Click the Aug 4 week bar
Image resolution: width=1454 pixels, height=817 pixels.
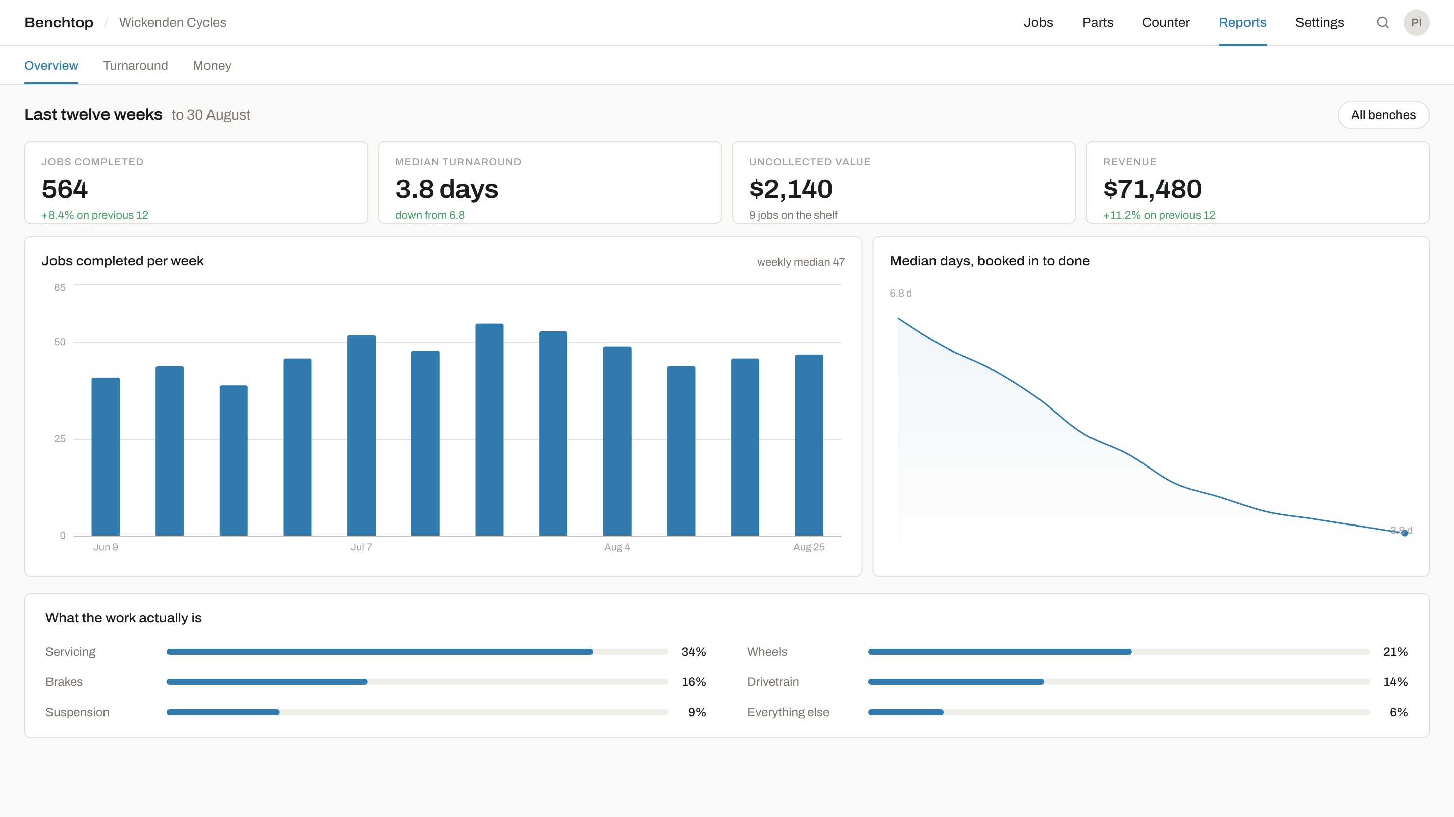pyautogui.click(x=617, y=441)
